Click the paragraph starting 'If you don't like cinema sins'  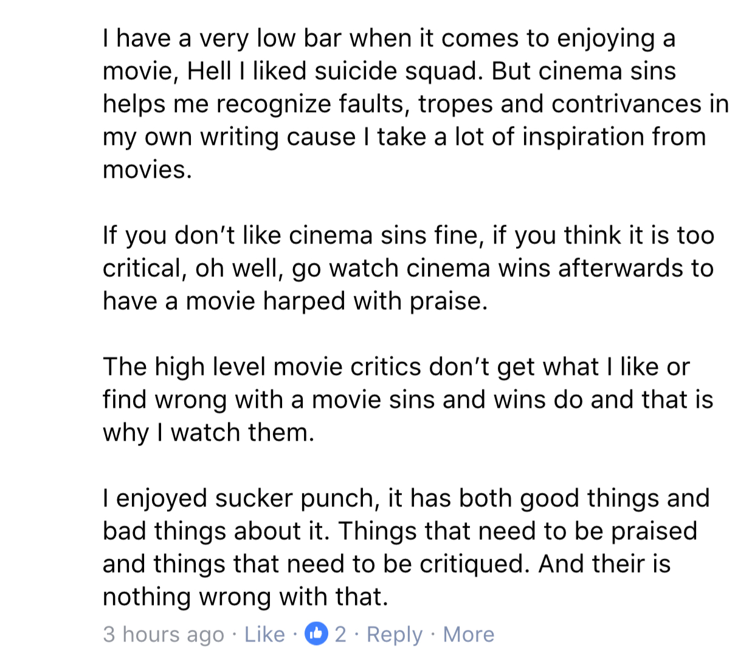click(409, 268)
